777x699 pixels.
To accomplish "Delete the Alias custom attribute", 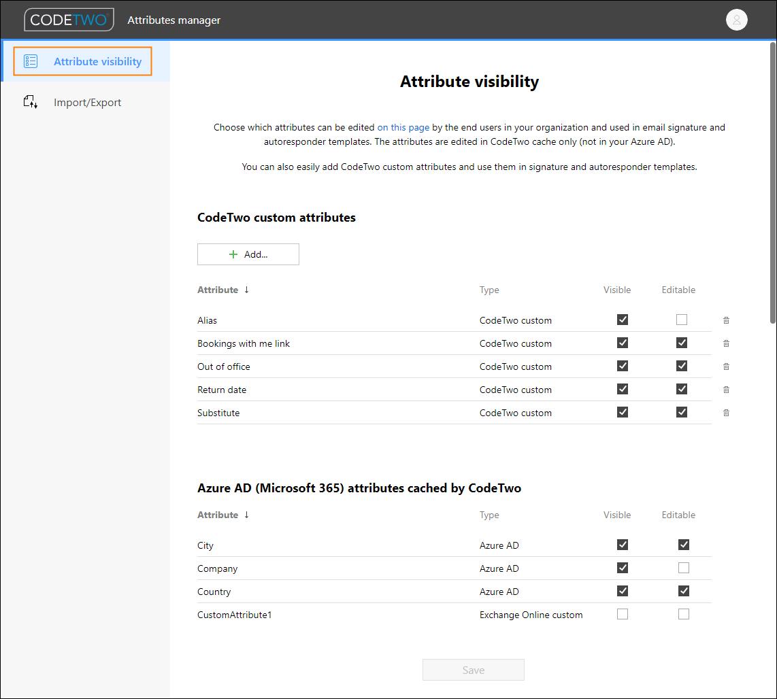I will click(x=726, y=320).
